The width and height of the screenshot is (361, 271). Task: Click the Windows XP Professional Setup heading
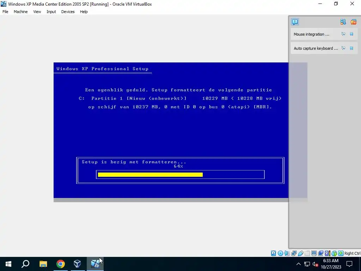(103, 69)
